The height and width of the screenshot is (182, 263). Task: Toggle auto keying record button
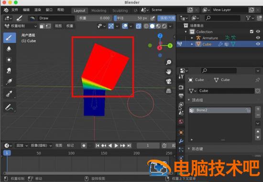[84, 146]
